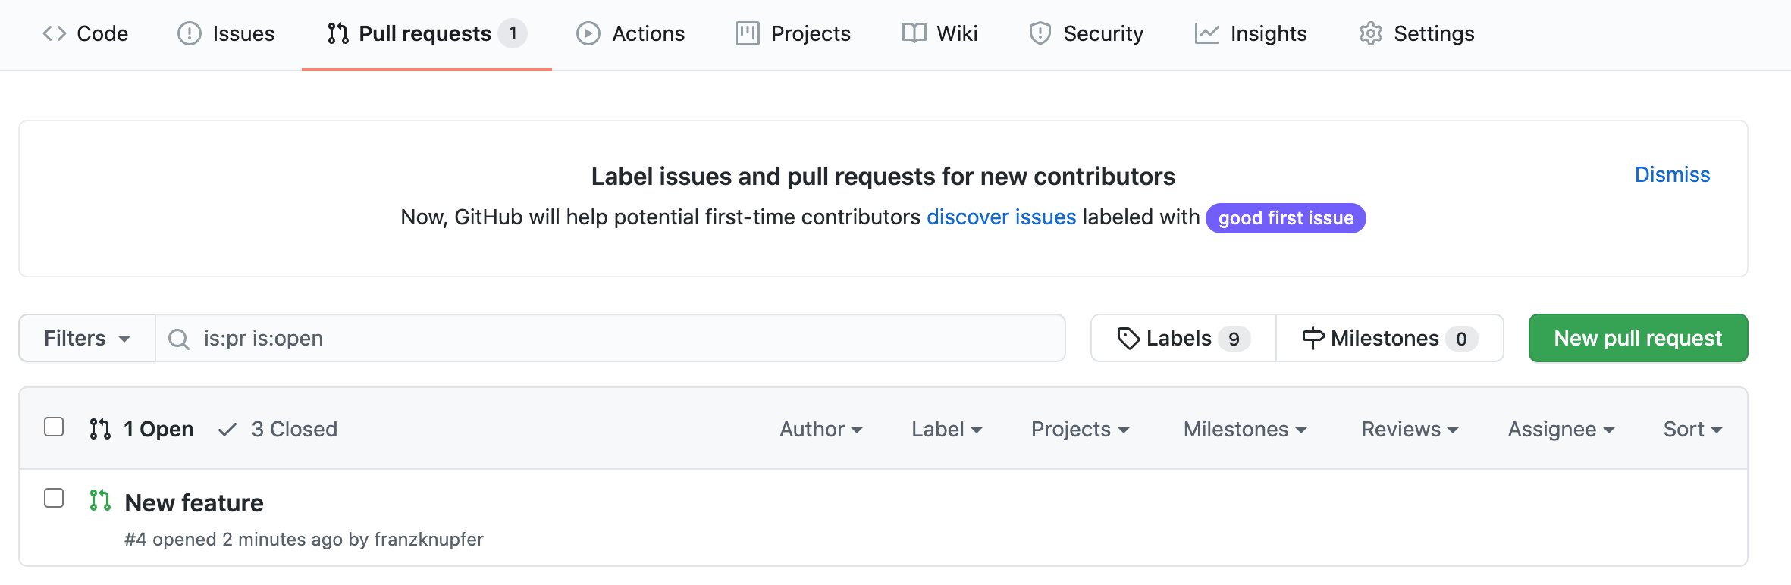This screenshot has height=585, width=1791.
Task: Click the Wiki book icon
Action: (x=914, y=33)
